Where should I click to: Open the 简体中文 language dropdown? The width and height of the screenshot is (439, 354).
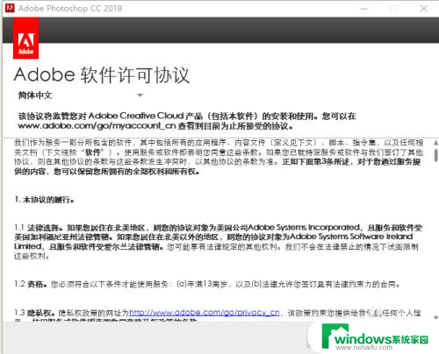click(x=81, y=96)
